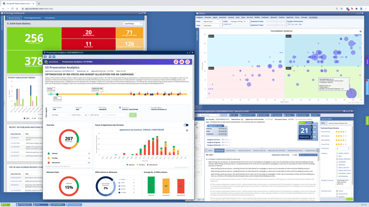Click the green Go button under date filters

132,114
